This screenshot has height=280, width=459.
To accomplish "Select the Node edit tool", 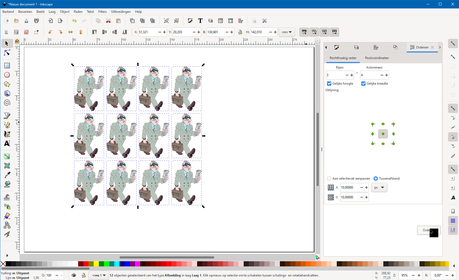I will click(7, 53).
